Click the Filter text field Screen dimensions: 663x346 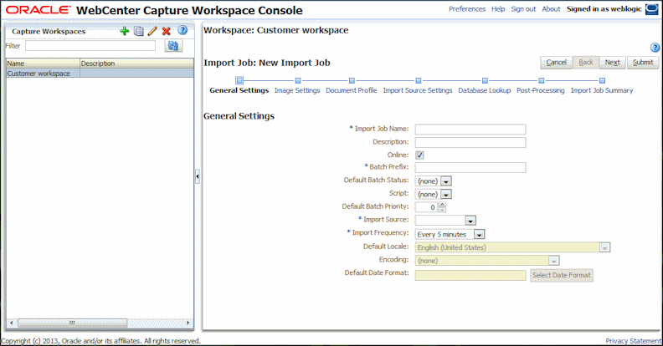(90, 46)
